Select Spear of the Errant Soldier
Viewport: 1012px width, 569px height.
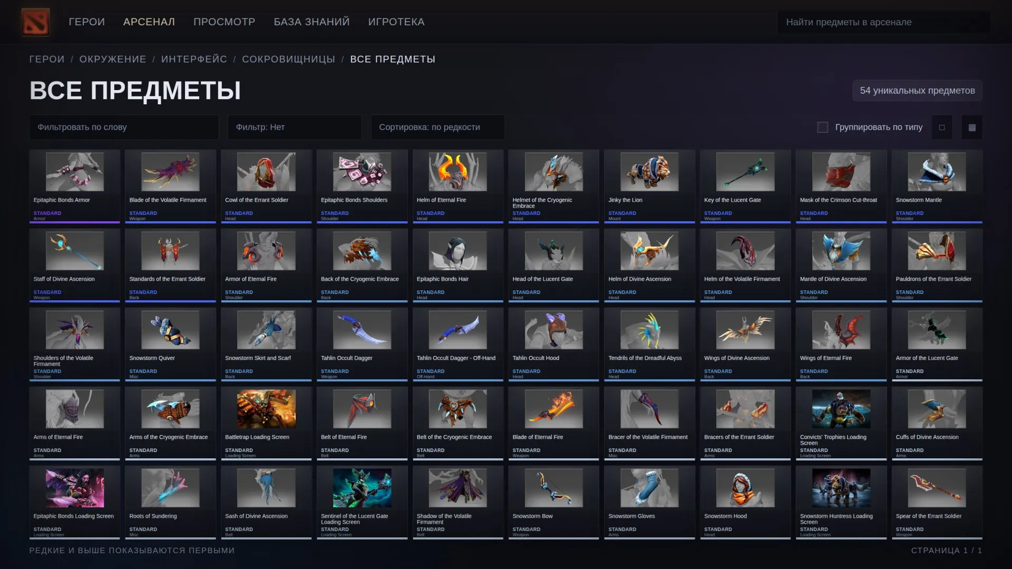point(937,502)
